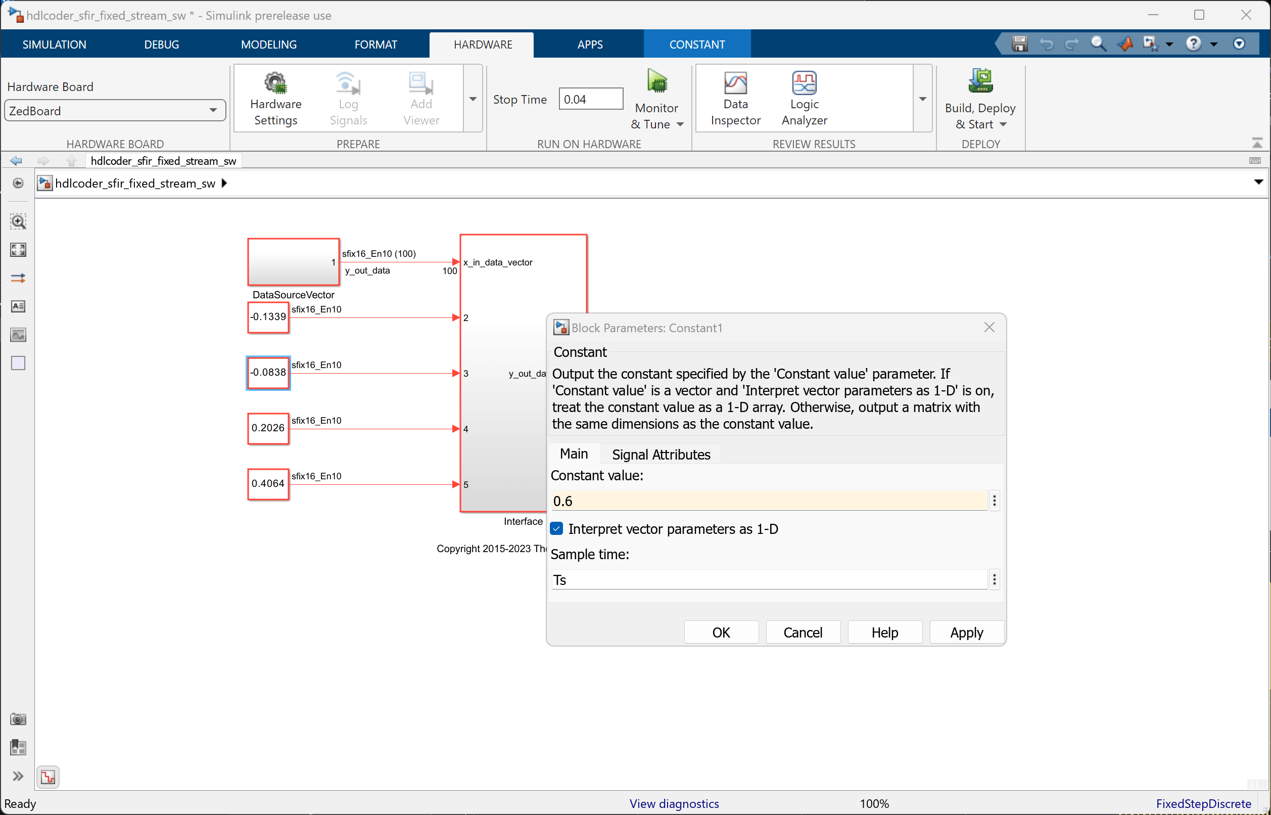The height and width of the screenshot is (815, 1271).
Task: Switch to the Signal Attributes tab
Action: (x=661, y=455)
